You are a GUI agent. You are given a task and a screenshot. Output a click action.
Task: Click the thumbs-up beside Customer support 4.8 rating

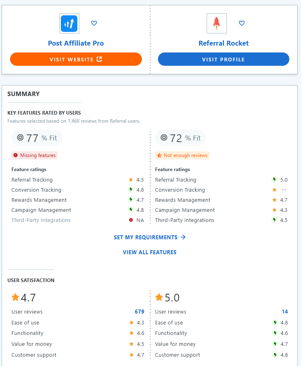point(276,355)
